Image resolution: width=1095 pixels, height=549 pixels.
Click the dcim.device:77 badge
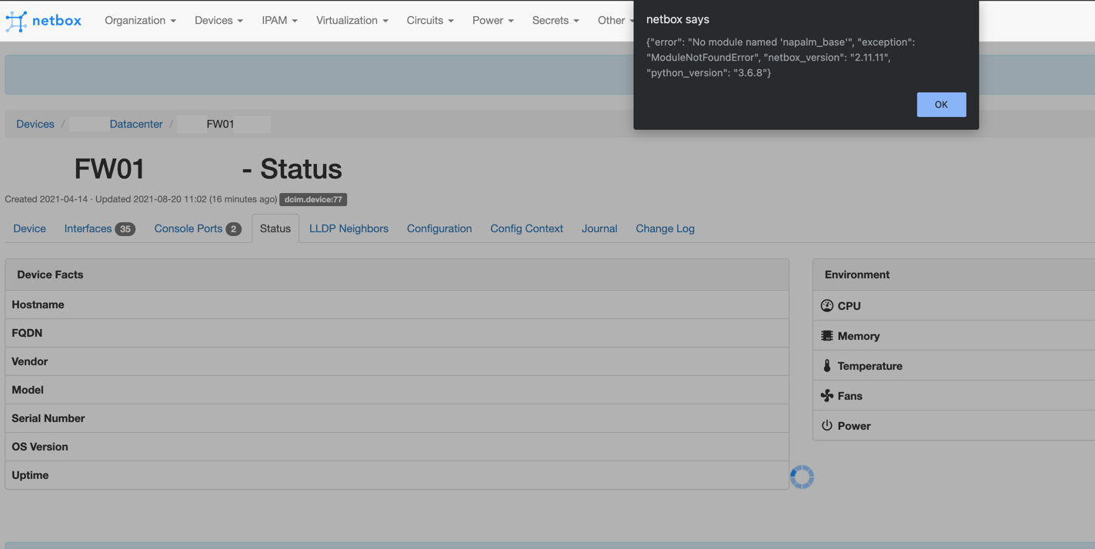[x=313, y=199]
